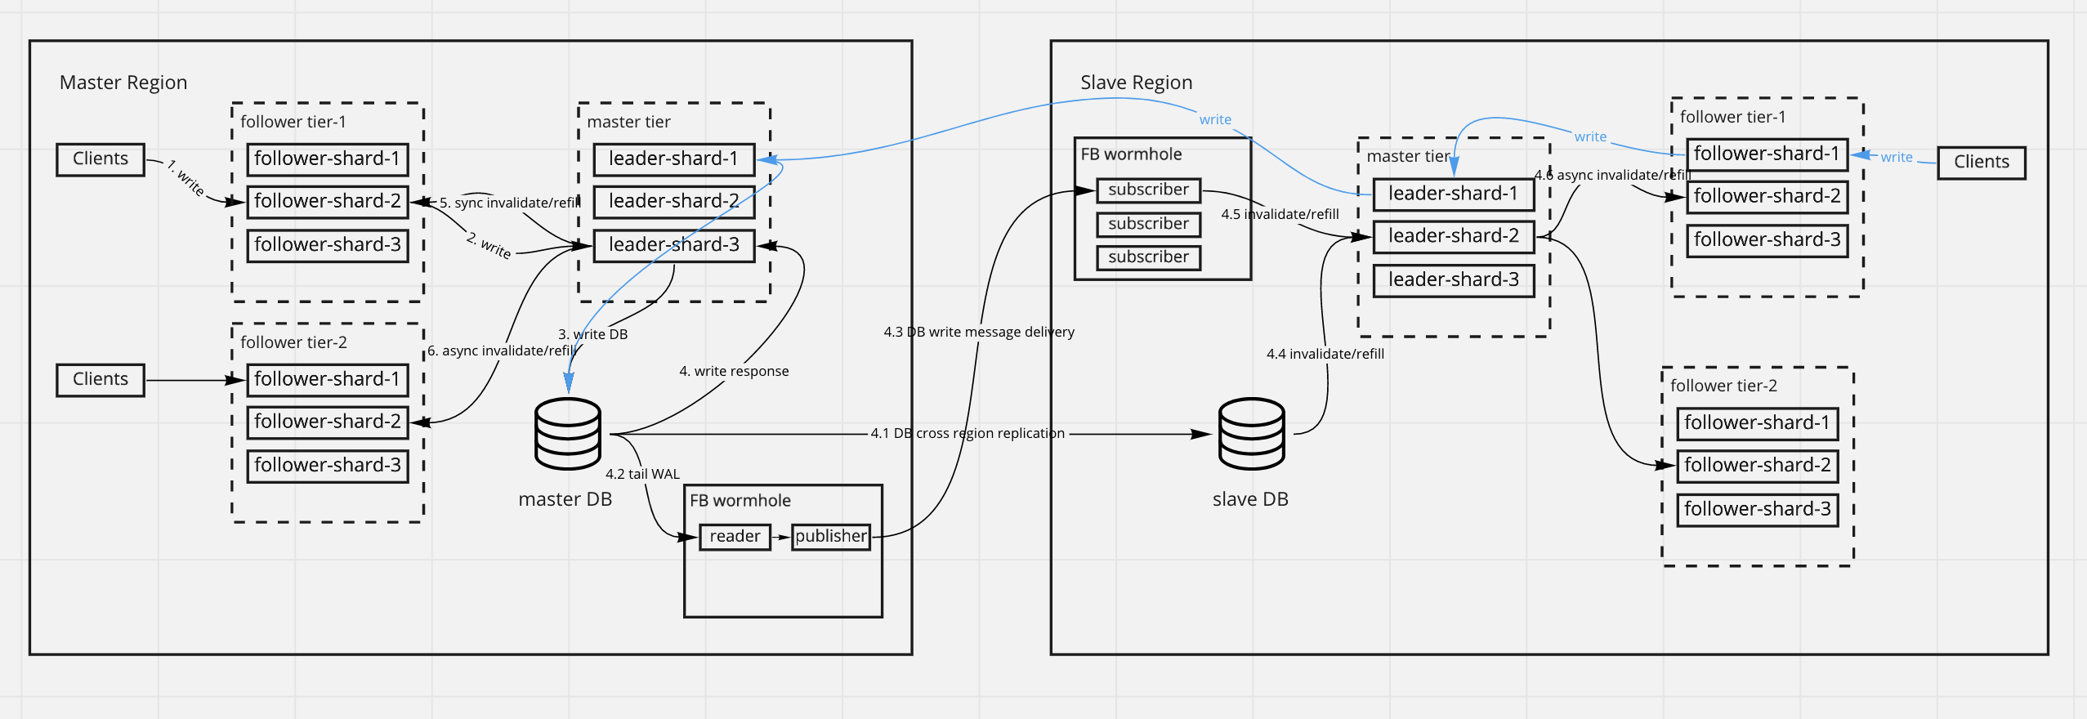Click the '2. write' arrow label
The width and height of the screenshot is (2087, 719).
(489, 246)
